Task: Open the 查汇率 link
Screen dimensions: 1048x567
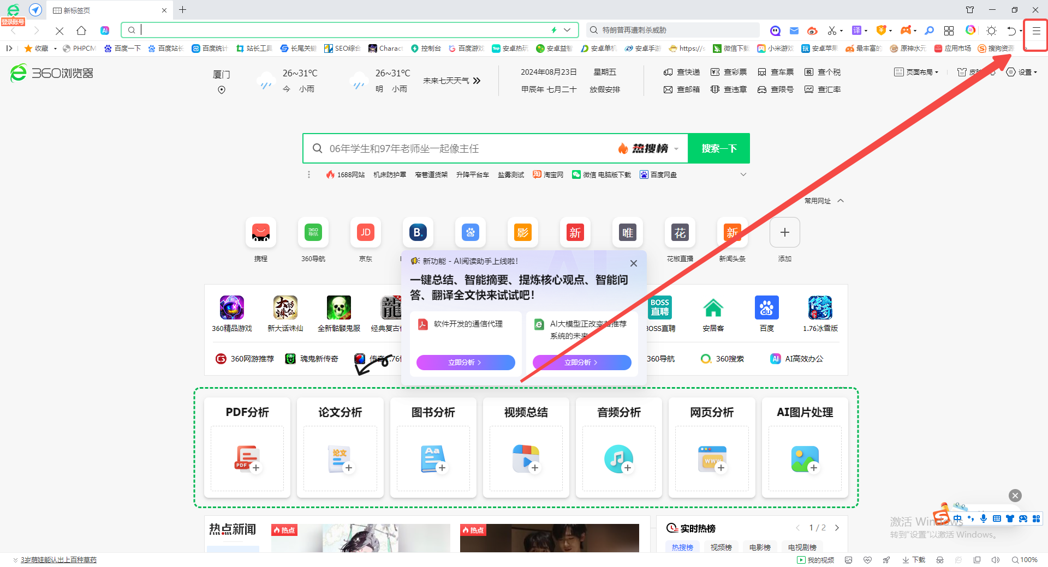Action: tap(823, 89)
